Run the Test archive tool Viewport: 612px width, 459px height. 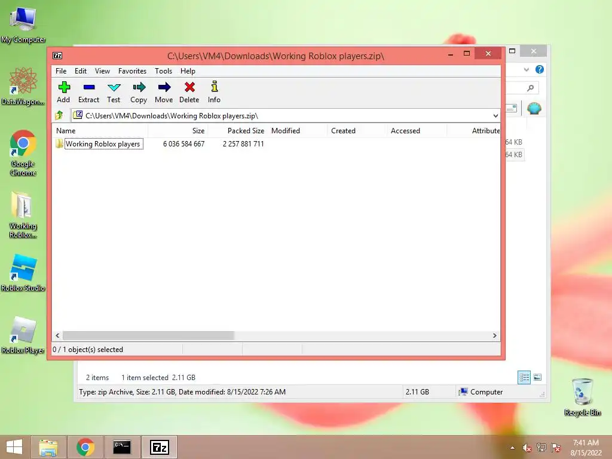pyautogui.click(x=114, y=93)
